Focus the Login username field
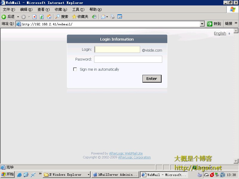The height and width of the screenshot is (179, 239). click(117, 50)
